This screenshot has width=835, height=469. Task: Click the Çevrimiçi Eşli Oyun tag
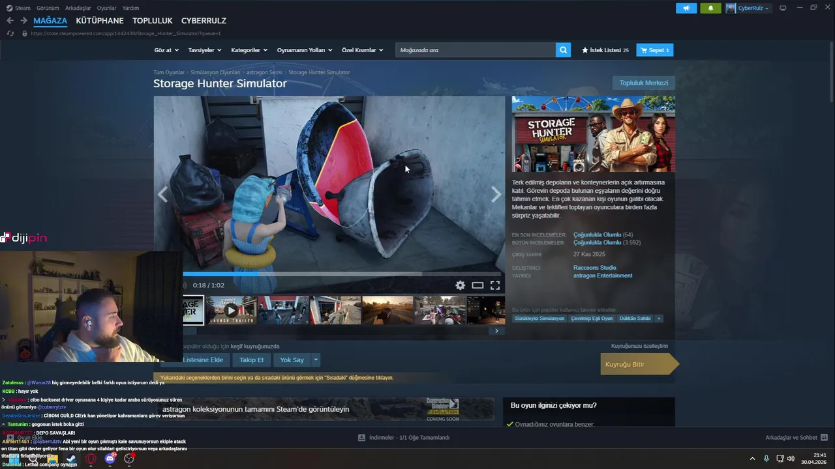pos(592,319)
